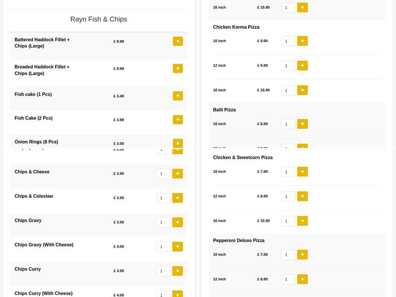Image resolution: width=396 pixels, height=297 pixels.
Task: Add Fish Cake (2 Pcs) to cart
Action: click(178, 119)
